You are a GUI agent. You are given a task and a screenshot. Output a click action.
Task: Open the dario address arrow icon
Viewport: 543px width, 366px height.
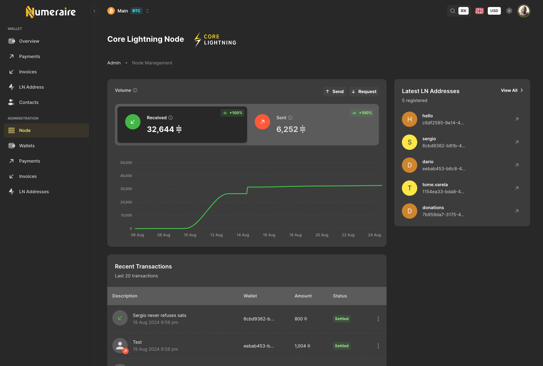517,165
